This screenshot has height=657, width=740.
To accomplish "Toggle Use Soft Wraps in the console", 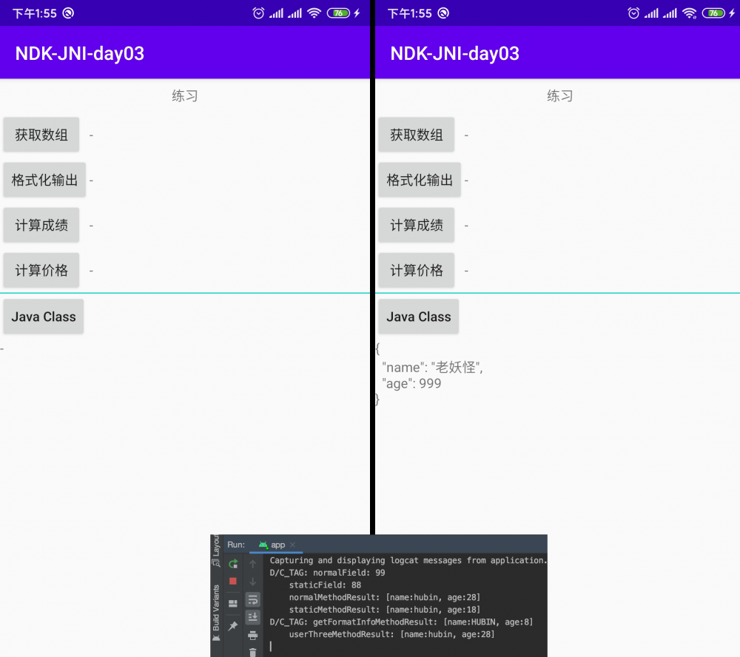I will pos(252,599).
